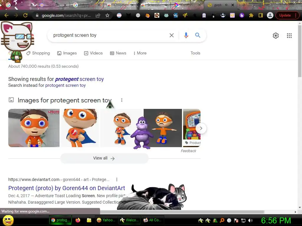Image resolution: width=302 pixels, height=226 pixels.
Task: Toggle the browser side panel icon
Action: click(x=261, y=15)
